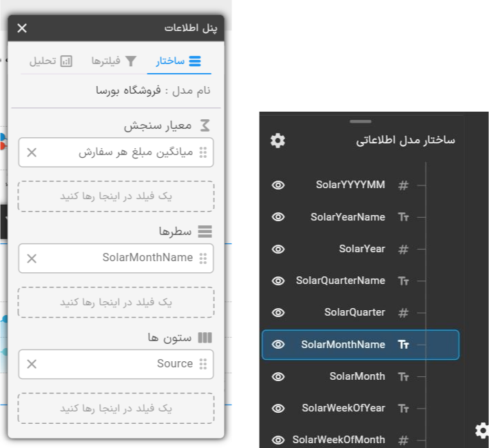The width and height of the screenshot is (489, 448).
Task: Toggle visibility of SolarQuarterName
Action: [x=278, y=281]
